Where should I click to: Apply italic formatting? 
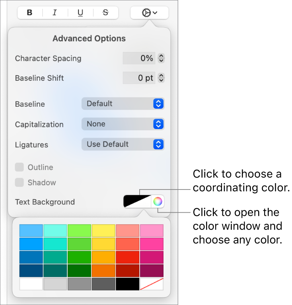(x=55, y=13)
